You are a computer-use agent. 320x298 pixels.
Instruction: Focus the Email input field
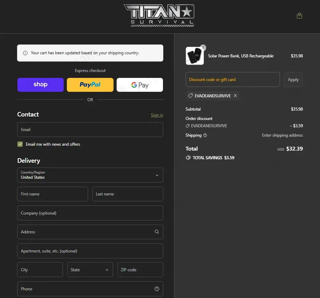(x=90, y=130)
